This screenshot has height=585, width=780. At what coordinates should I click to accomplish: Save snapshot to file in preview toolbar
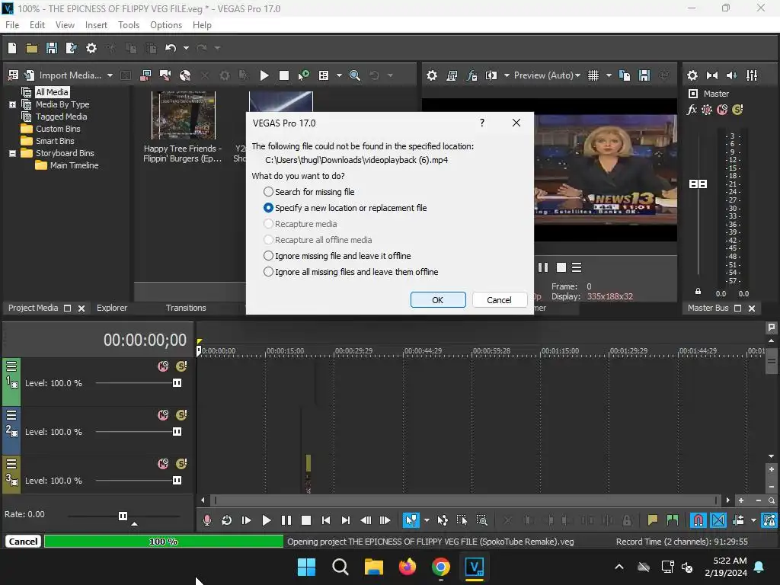click(644, 75)
